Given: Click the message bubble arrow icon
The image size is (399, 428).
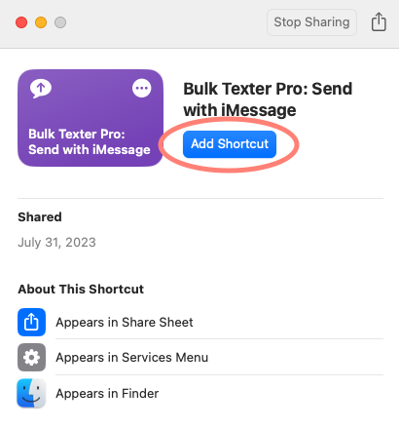Looking at the screenshot, I should [x=41, y=89].
